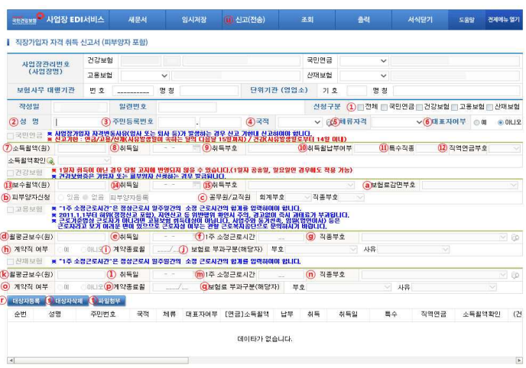Click the 작성일 input field

(x=80, y=107)
